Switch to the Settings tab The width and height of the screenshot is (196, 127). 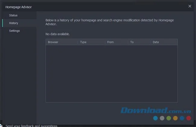[x=19, y=31]
